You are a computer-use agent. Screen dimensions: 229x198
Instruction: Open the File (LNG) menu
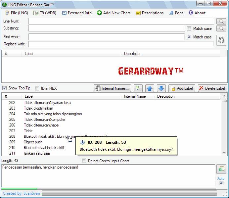[17, 13]
